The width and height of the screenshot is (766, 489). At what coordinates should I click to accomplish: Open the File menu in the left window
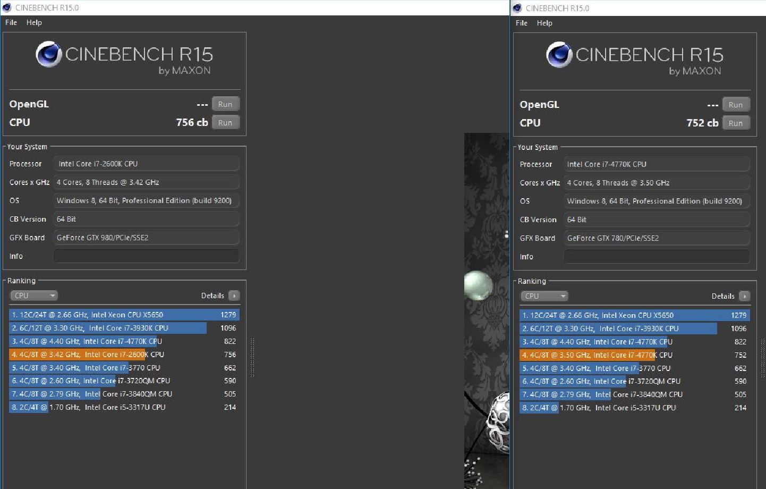click(x=11, y=22)
